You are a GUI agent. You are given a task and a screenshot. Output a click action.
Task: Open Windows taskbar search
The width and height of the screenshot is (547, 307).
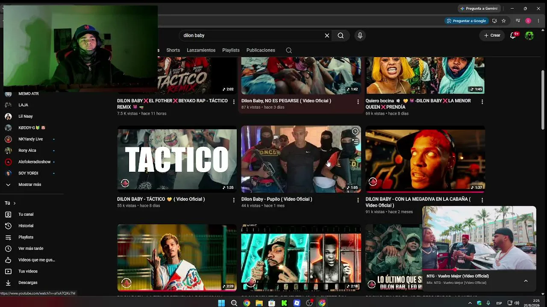pos(234,303)
